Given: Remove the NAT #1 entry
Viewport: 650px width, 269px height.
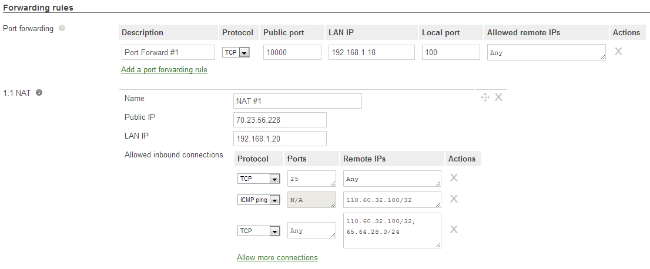Looking at the screenshot, I should coord(499,97).
